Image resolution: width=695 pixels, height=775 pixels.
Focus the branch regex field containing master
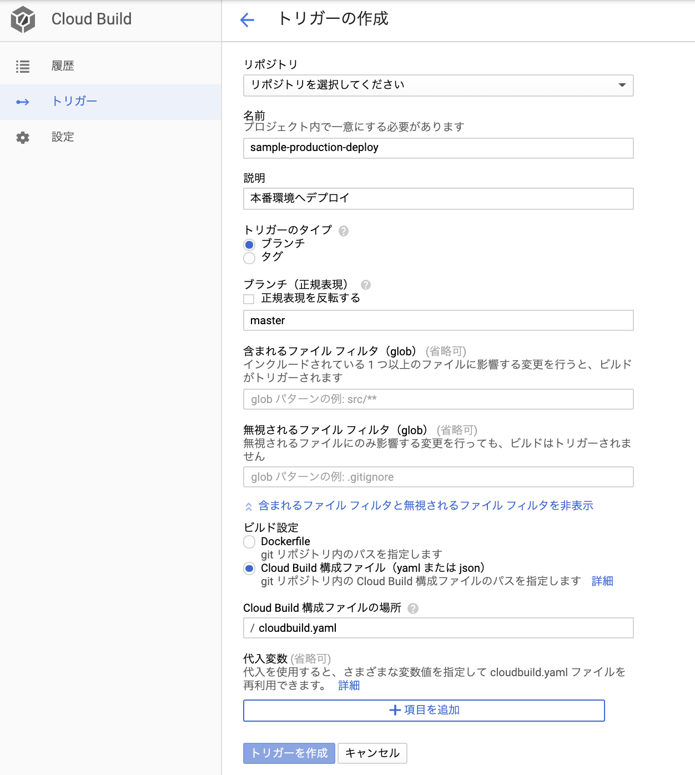pyautogui.click(x=439, y=321)
